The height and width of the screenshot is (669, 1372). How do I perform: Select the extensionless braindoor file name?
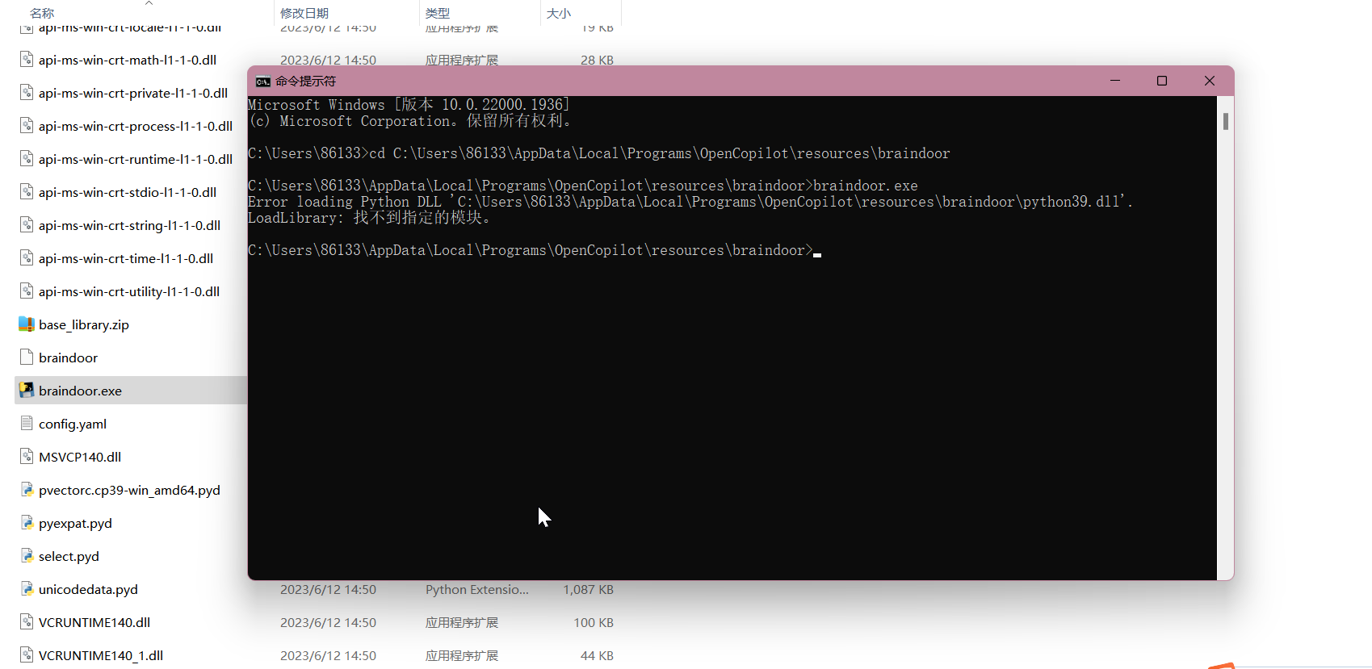pyautogui.click(x=68, y=357)
